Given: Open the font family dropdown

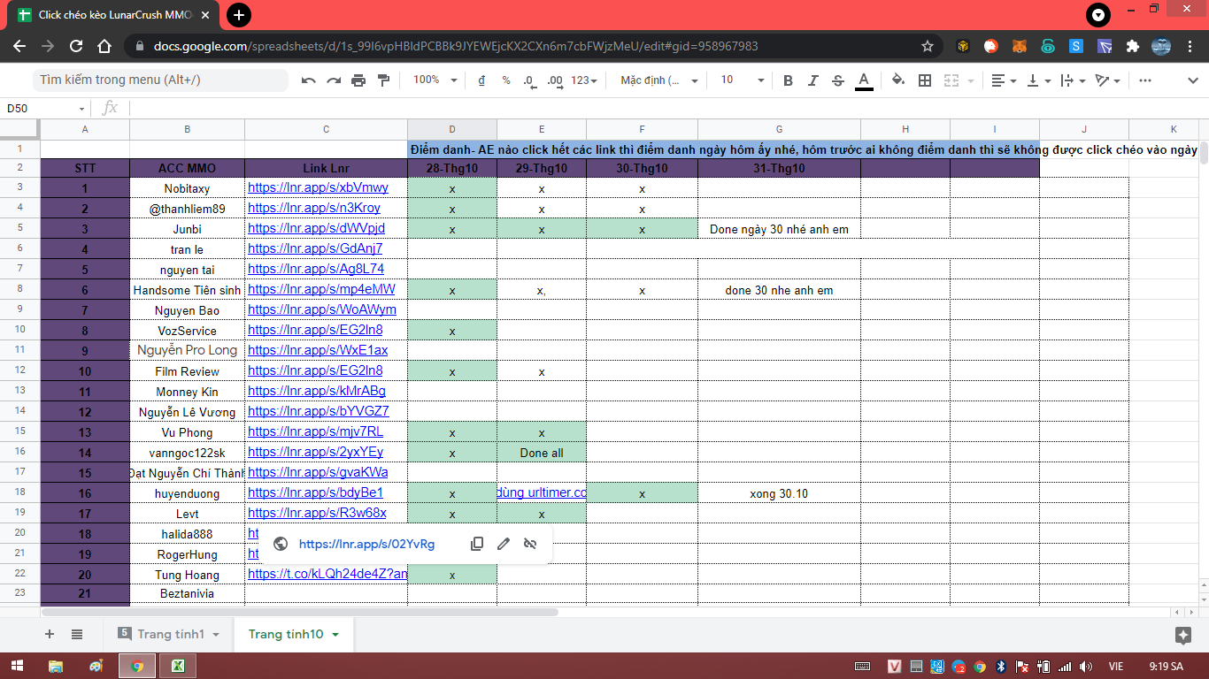Looking at the screenshot, I should (659, 80).
